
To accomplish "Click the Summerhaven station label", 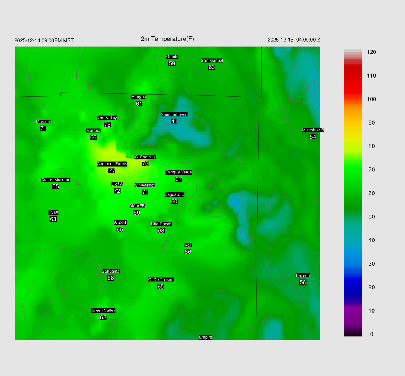I will point(174,114).
